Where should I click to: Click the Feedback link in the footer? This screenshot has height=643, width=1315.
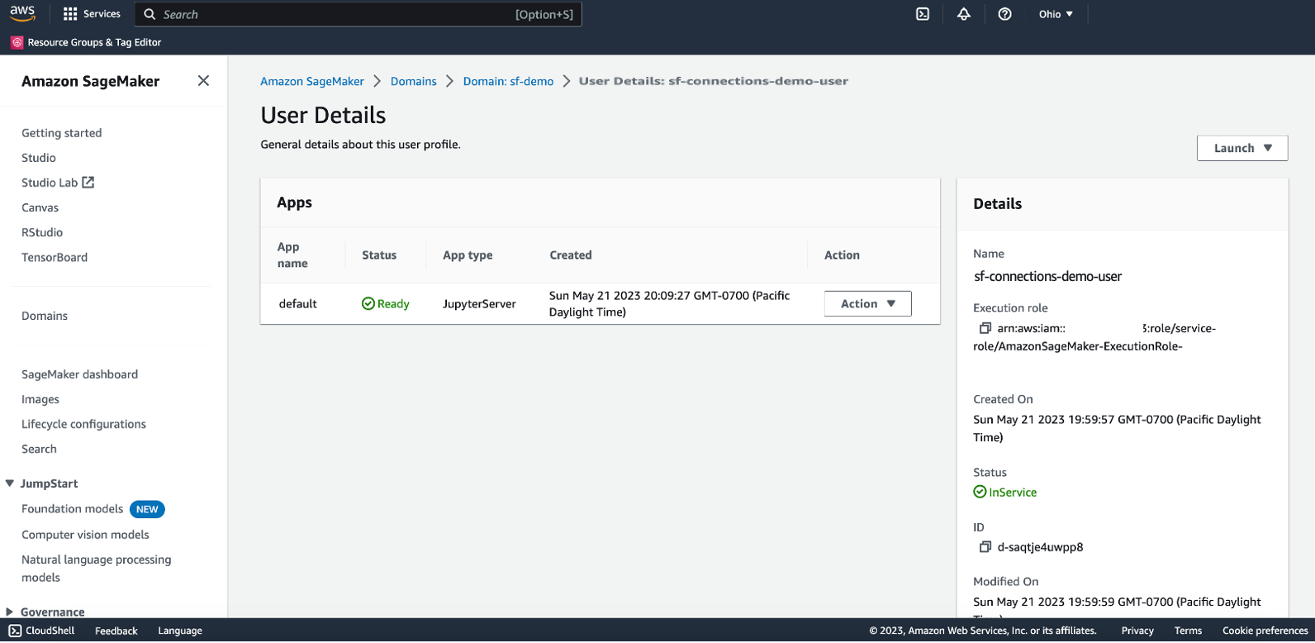pos(116,631)
